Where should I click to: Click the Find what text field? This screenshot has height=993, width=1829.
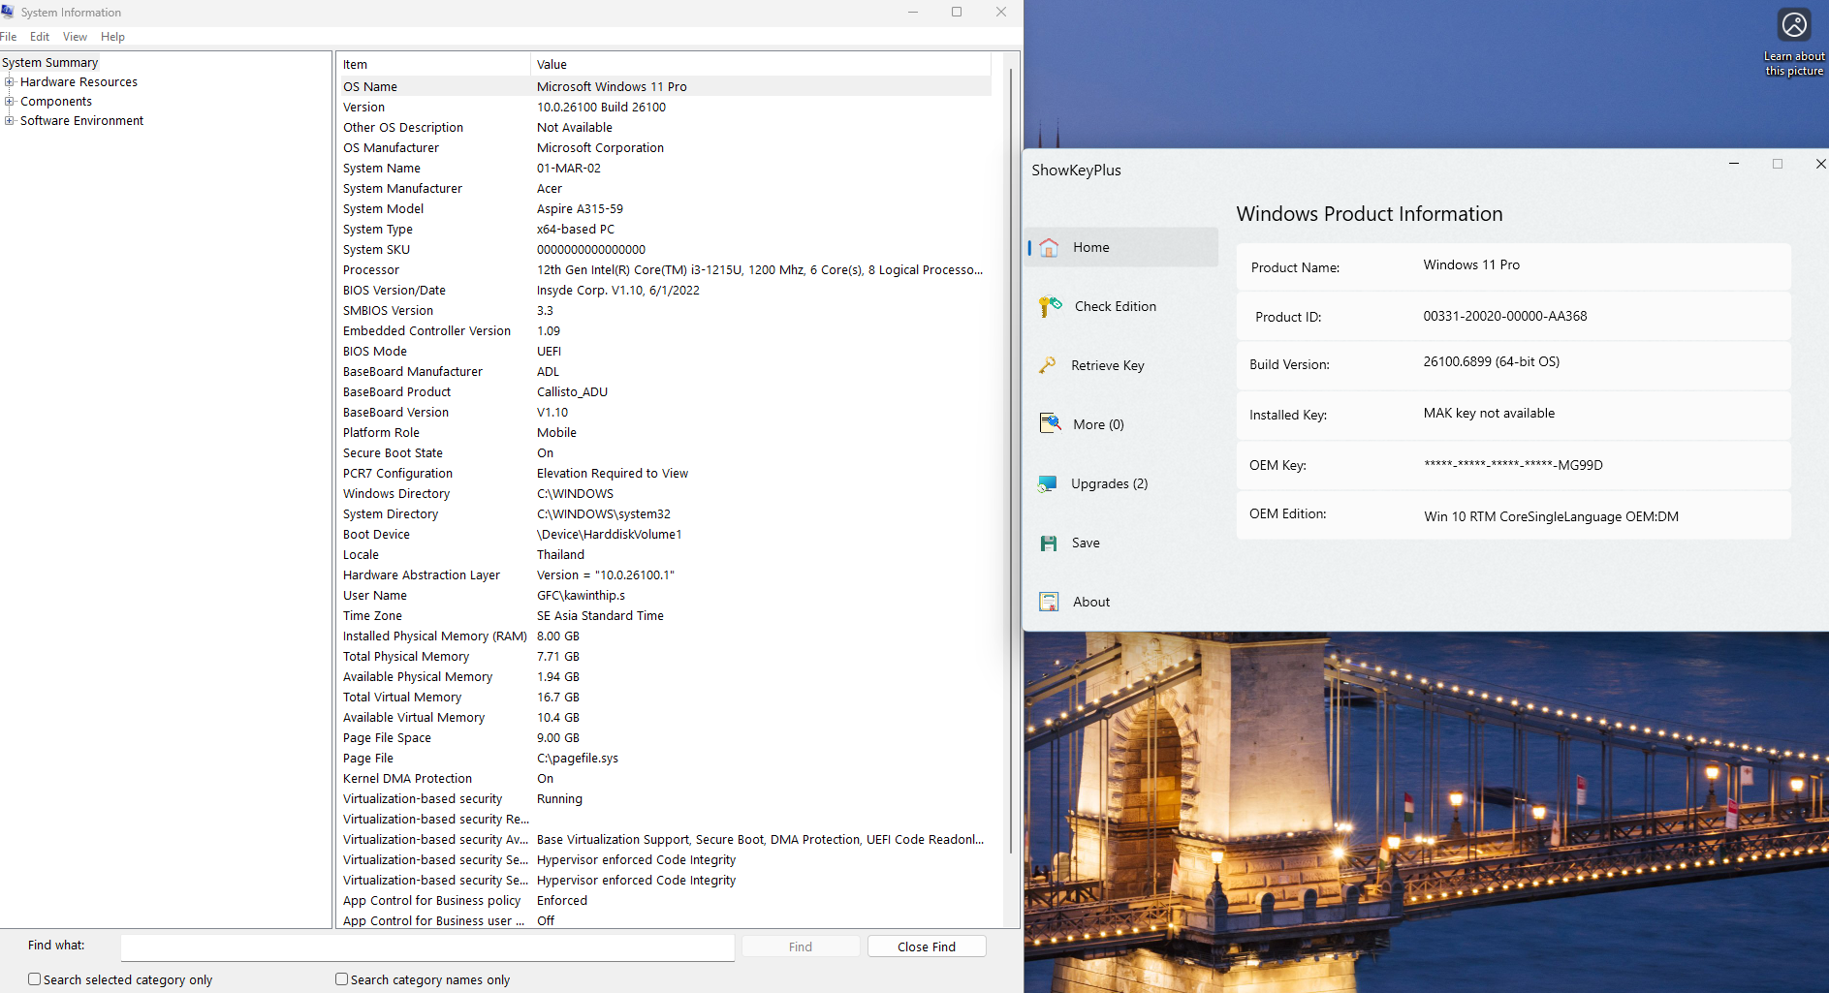pos(427,947)
